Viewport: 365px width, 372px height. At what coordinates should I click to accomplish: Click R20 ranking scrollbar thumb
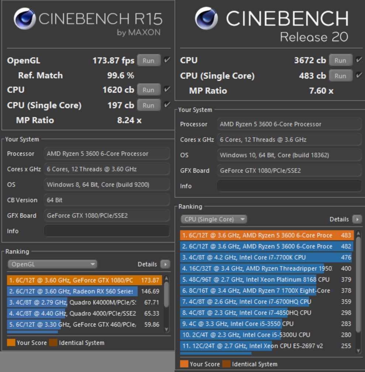tap(358, 285)
